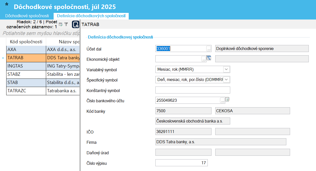Click the grid selection icon near record count
316x171 pixels.
(x=61, y=24)
